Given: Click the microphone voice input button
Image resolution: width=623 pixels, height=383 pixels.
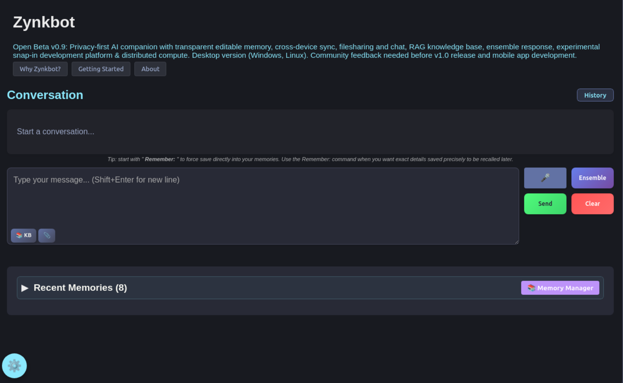Looking at the screenshot, I should [545, 178].
